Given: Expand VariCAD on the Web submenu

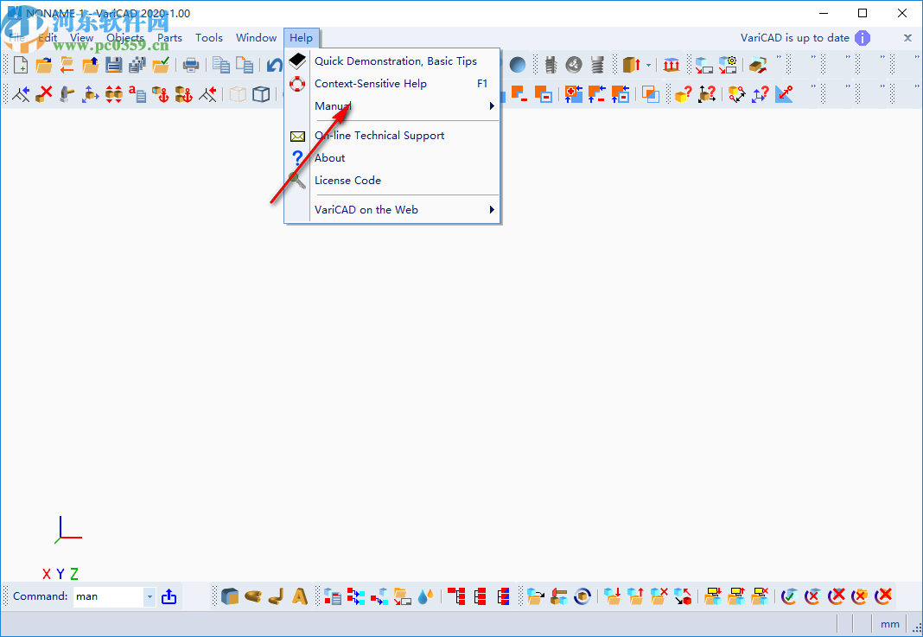Looking at the screenshot, I should point(392,209).
